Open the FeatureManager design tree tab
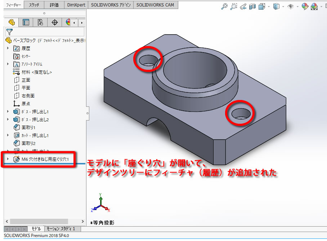 12,22
